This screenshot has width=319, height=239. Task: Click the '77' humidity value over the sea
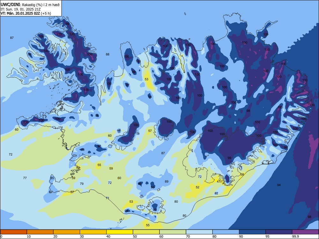pyautogui.click(x=25, y=178)
